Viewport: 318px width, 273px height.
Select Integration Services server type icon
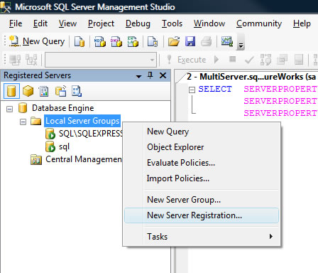[x=77, y=91]
